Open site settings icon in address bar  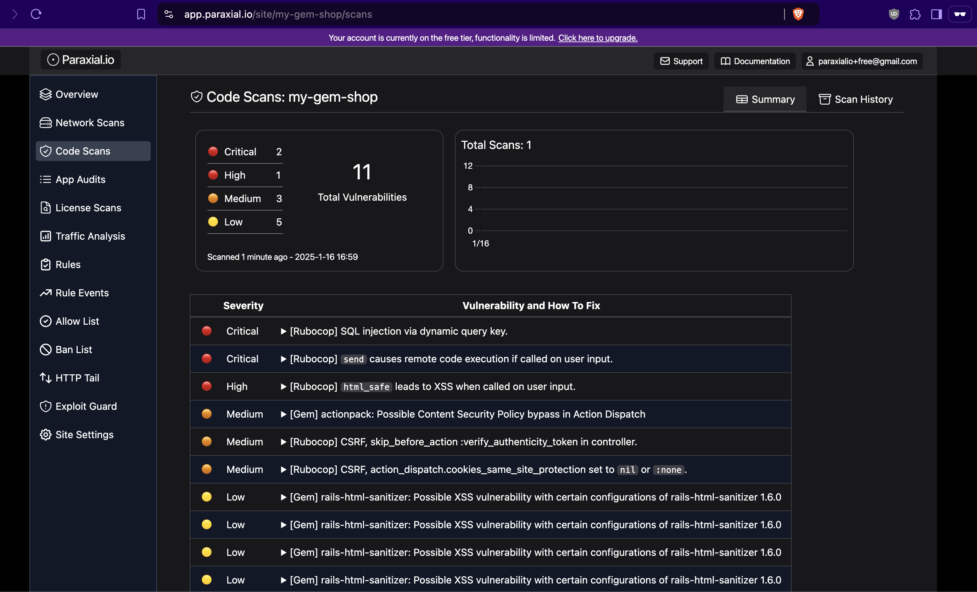169,14
